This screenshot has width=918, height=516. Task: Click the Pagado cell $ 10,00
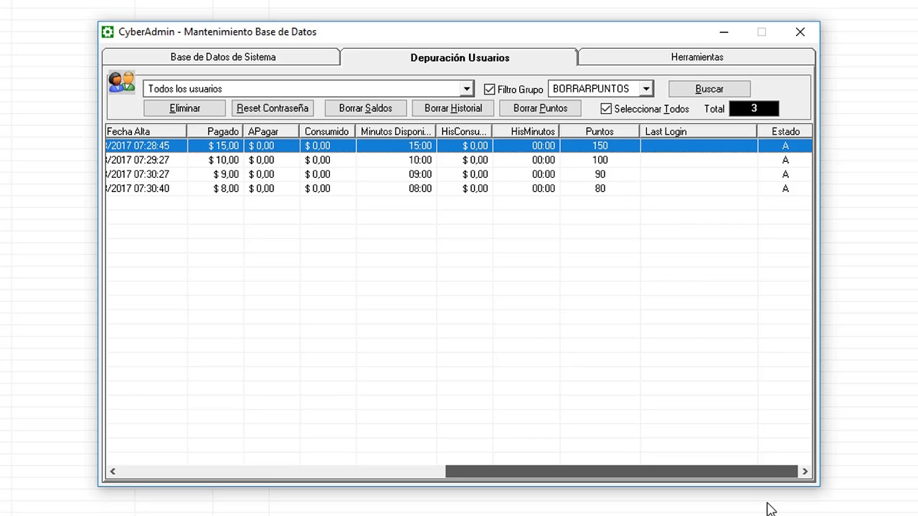tap(215, 161)
